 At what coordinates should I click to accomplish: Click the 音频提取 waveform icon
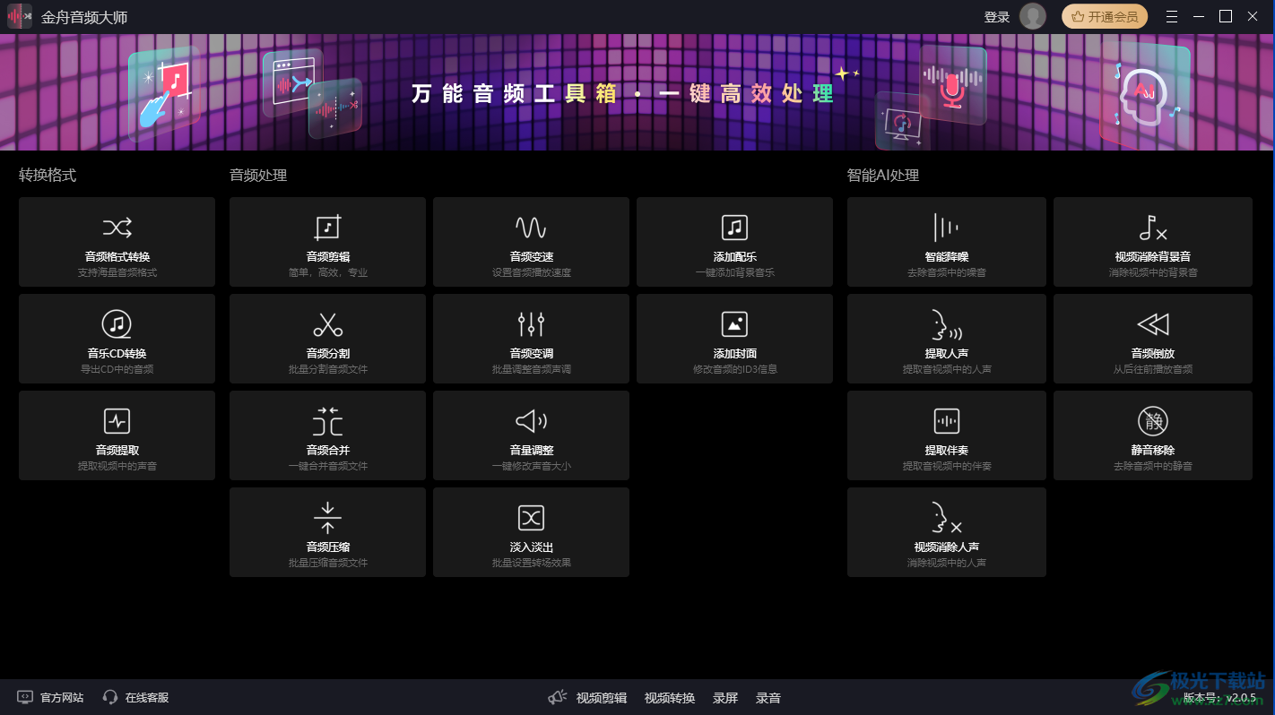pyautogui.click(x=117, y=420)
